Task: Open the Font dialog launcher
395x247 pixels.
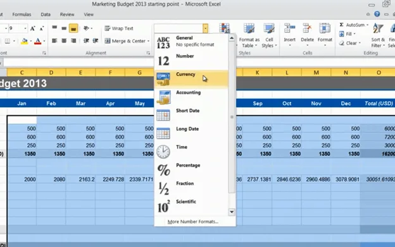Action: tap(44, 53)
